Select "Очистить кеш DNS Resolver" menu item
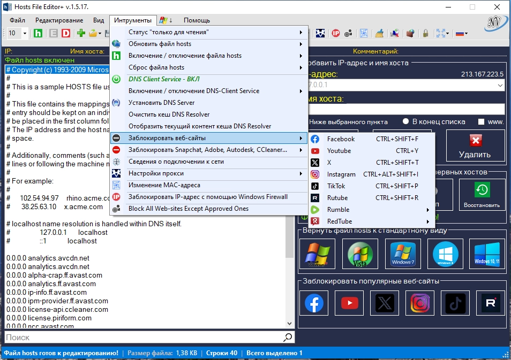 click(169, 114)
